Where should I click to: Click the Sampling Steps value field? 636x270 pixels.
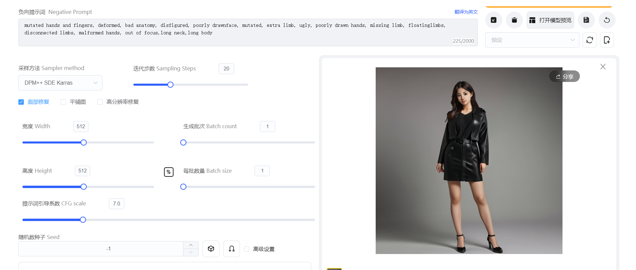coord(226,69)
